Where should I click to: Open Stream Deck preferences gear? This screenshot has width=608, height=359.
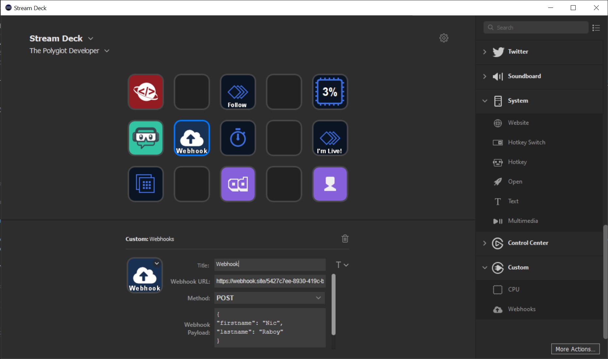point(444,38)
